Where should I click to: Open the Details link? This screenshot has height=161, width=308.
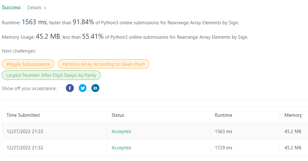pyautogui.click(x=34, y=8)
